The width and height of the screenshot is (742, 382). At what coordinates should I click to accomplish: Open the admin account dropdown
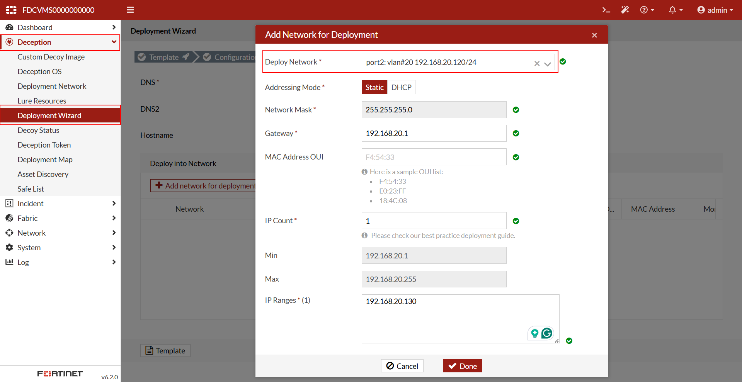click(x=715, y=10)
